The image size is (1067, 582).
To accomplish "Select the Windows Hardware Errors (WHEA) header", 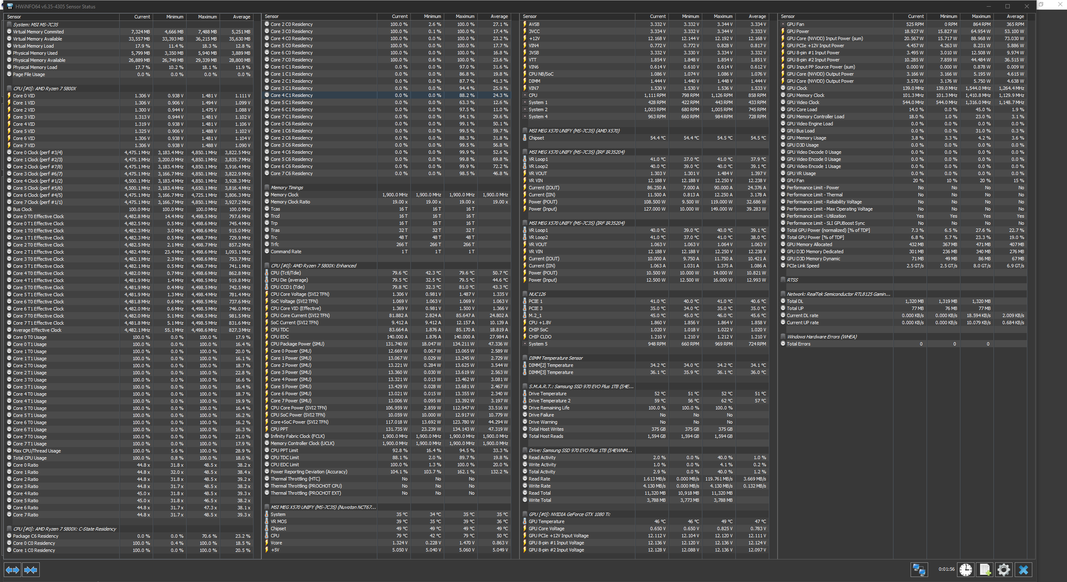I will [821, 337].
